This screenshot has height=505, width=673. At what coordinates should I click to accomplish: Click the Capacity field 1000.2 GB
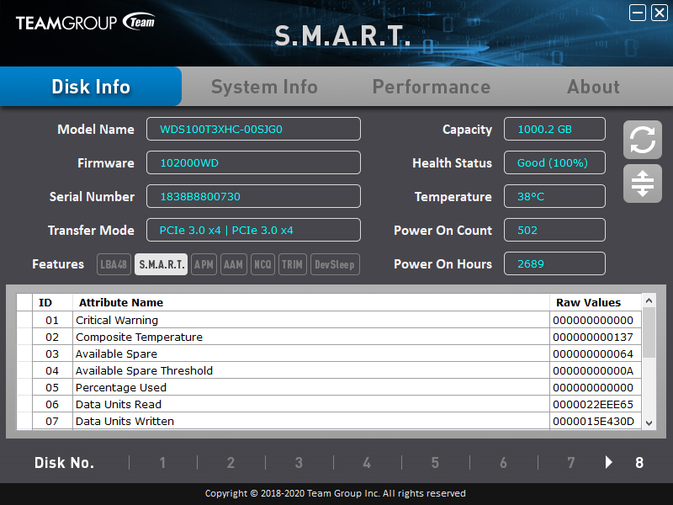click(x=554, y=129)
